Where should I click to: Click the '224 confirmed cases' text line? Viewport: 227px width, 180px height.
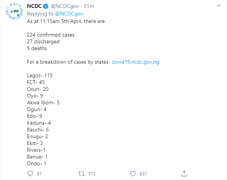(x=51, y=35)
